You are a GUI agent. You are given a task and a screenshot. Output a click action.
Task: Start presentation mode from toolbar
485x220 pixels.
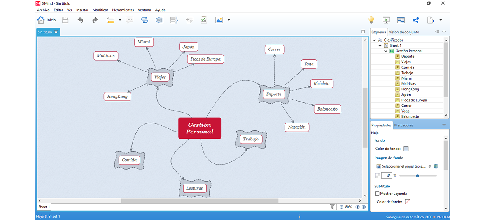[x=386, y=20]
